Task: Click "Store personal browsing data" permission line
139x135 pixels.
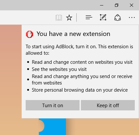Action: click(x=80, y=90)
